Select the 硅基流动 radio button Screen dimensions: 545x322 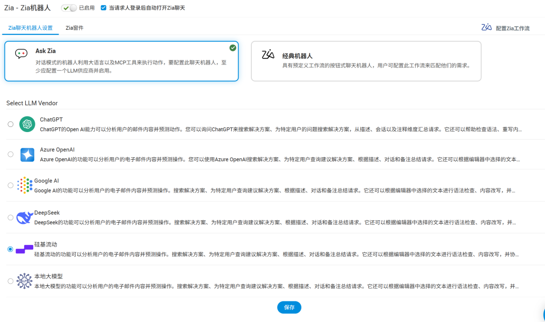click(11, 249)
